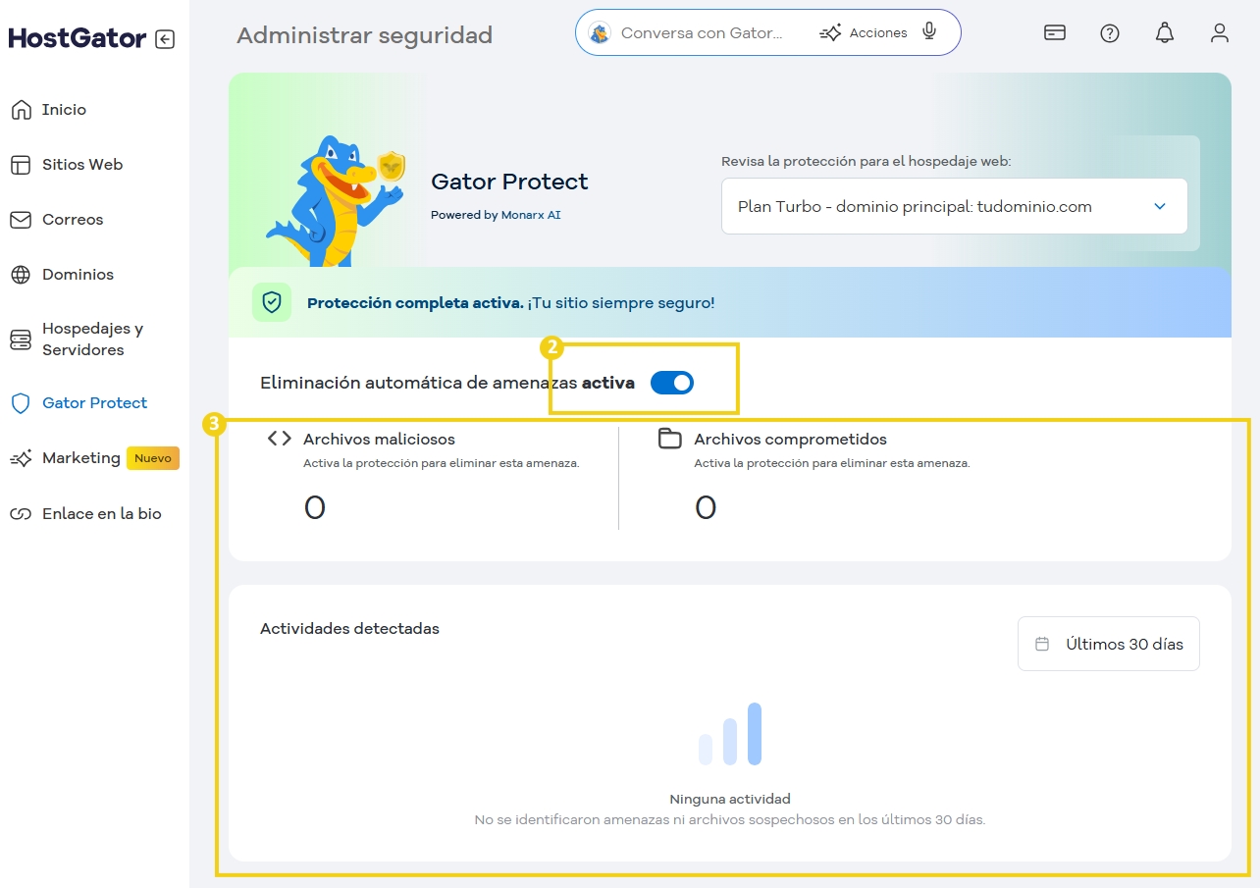Select Sitios Web from the sidebar

pos(81,165)
